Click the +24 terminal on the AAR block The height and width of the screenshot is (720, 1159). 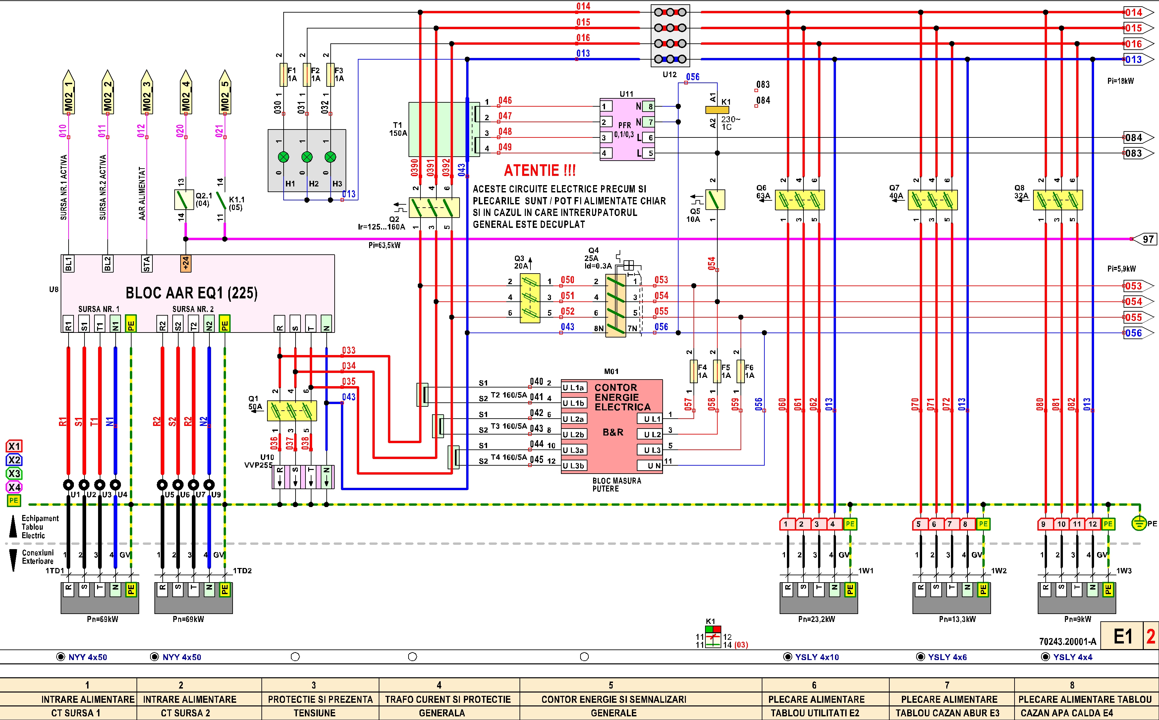point(186,263)
